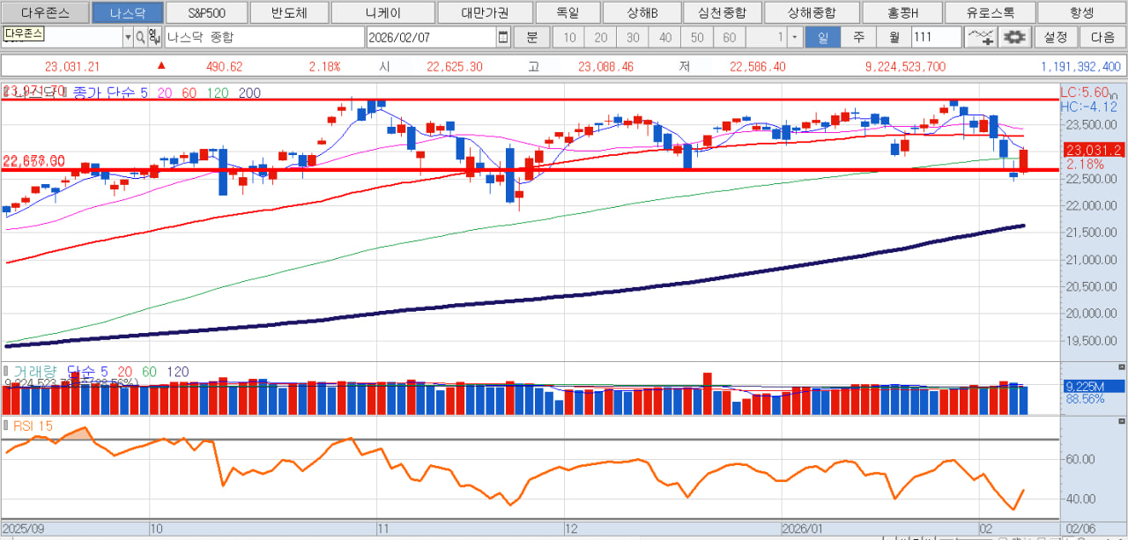
Task: Open the 니케이 index tab
Action: click(x=382, y=13)
